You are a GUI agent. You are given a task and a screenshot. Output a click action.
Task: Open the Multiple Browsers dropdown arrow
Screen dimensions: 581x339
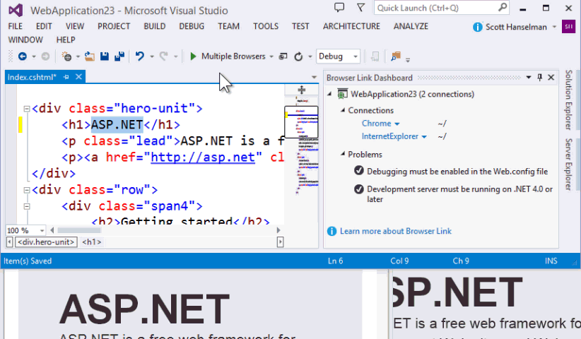click(271, 56)
